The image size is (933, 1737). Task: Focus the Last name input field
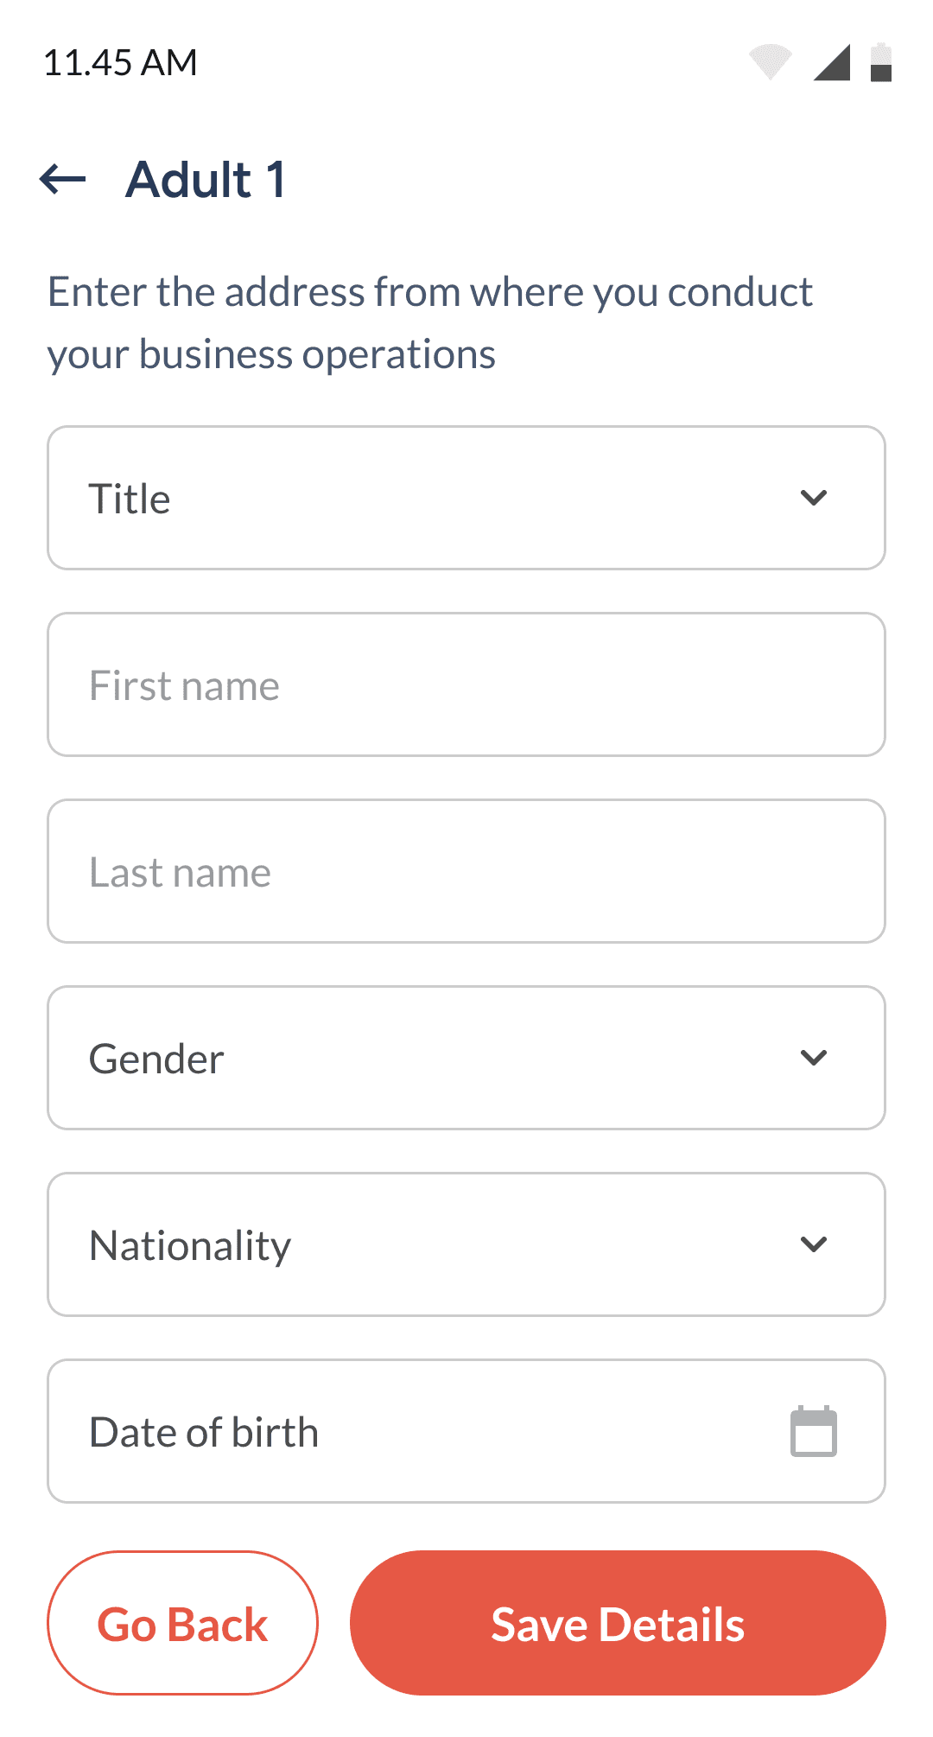pos(466,871)
